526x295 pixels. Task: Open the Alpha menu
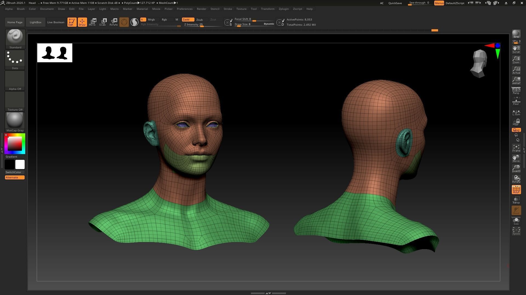coord(9,9)
